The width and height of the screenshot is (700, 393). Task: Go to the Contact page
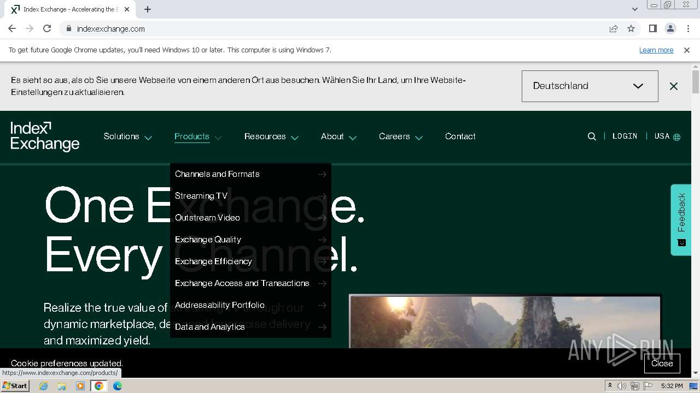click(460, 136)
